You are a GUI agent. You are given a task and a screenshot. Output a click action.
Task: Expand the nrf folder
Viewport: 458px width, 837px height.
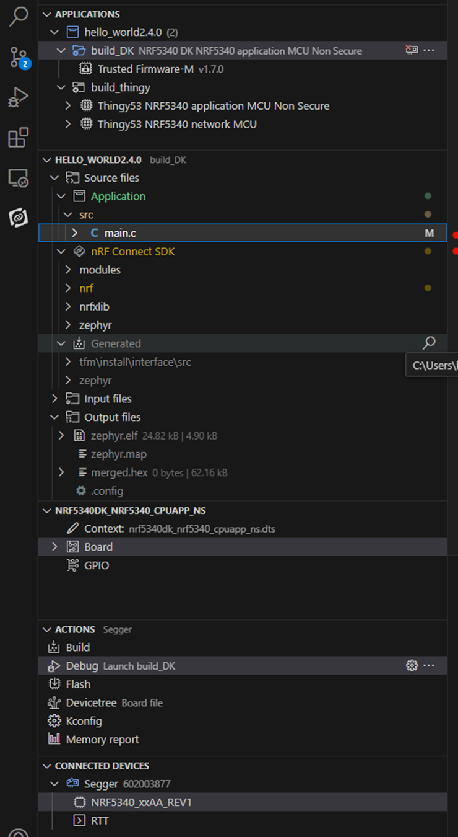coord(68,288)
